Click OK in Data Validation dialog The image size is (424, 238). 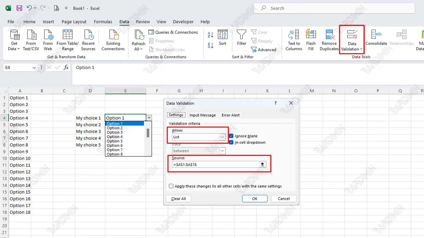click(255, 199)
